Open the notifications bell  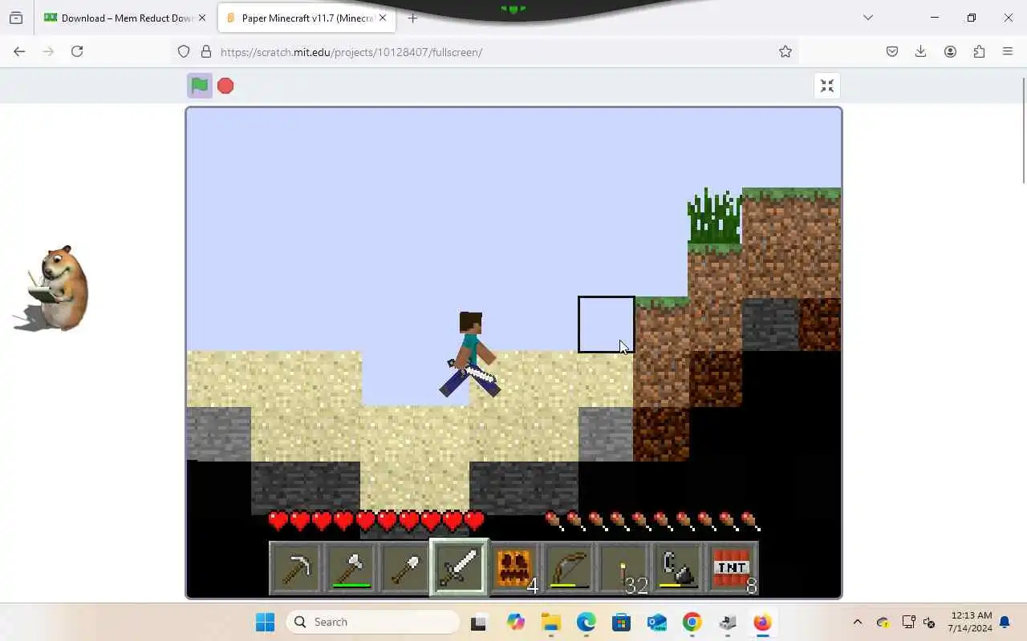[1005, 622]
